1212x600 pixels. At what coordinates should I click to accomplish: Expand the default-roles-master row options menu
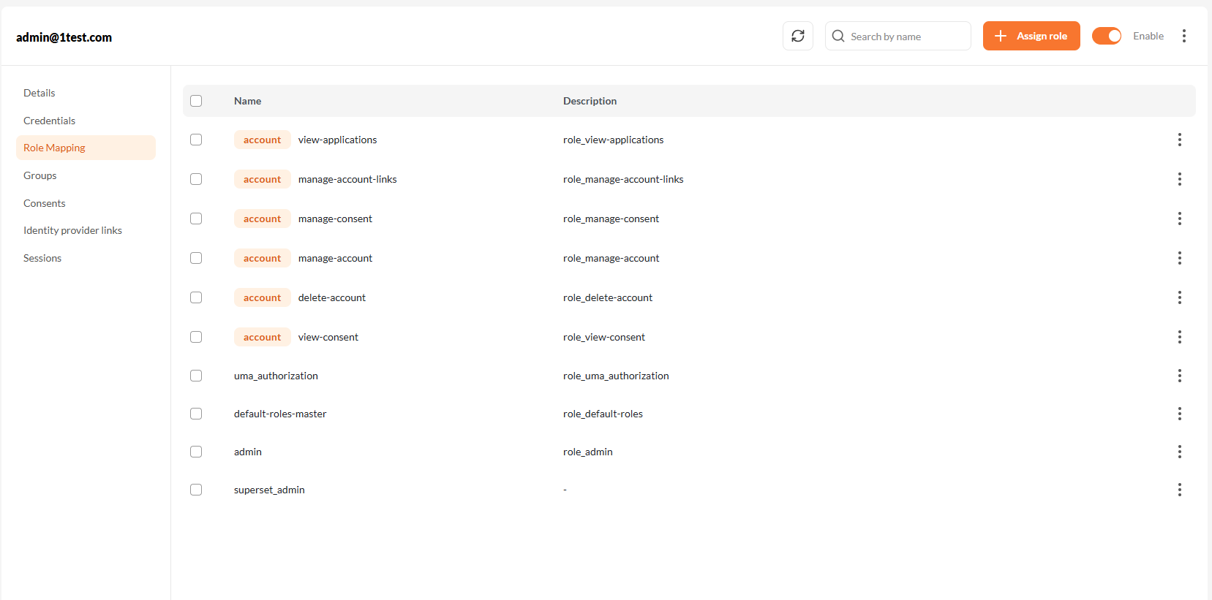tap(1179, 414)
